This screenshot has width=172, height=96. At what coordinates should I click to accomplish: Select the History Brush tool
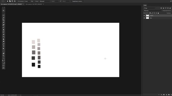click(x=3, y=32)
